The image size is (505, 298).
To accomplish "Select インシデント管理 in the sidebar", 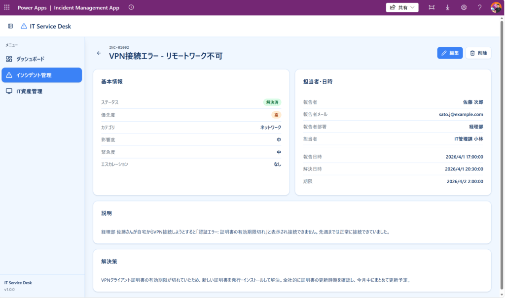I will tap(41, 75).
